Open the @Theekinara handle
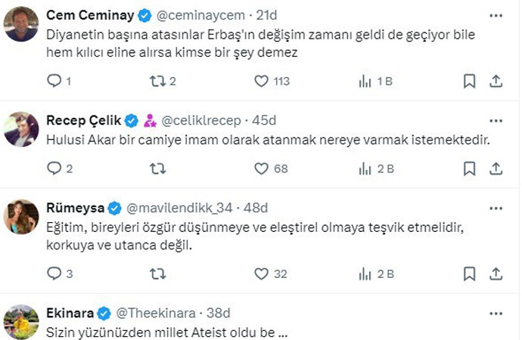 tap(156, 312)
